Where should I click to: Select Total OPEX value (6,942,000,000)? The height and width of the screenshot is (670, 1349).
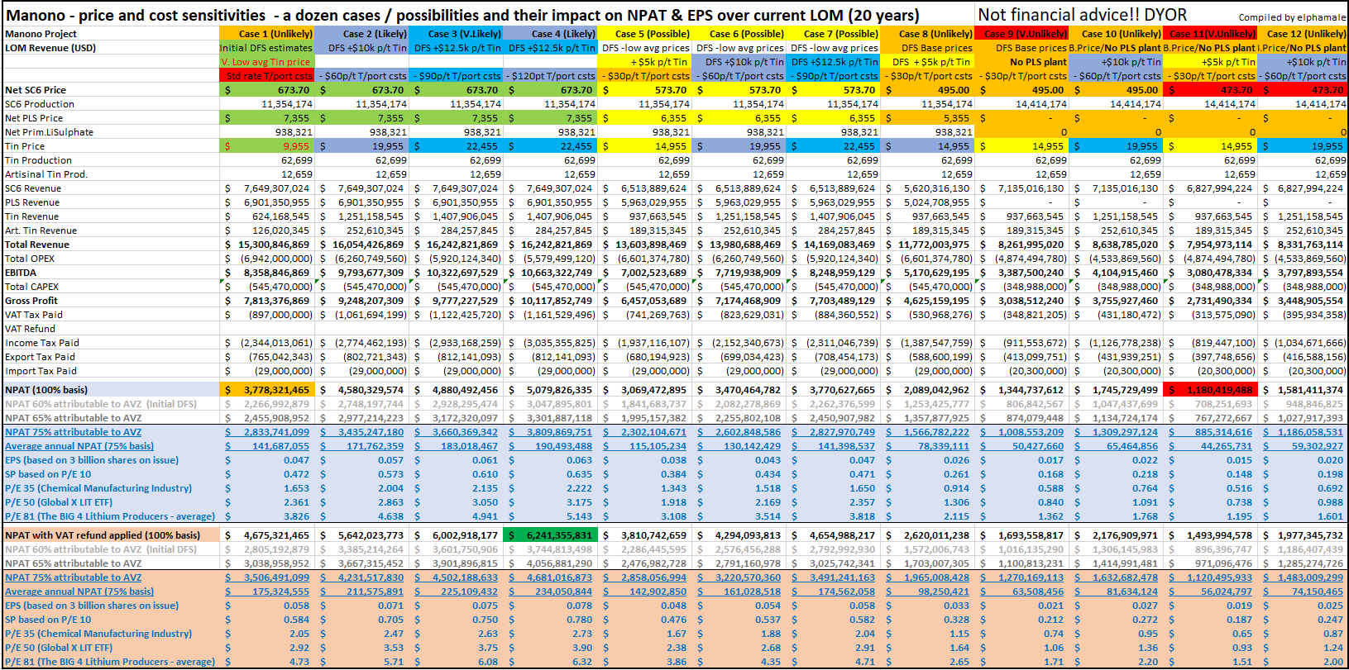click(x=267, y=259)
